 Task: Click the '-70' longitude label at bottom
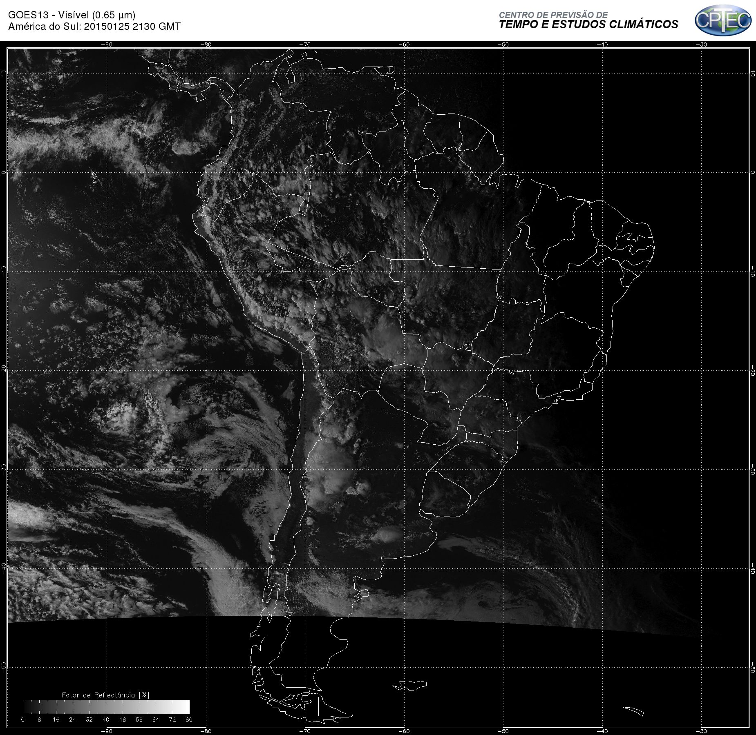tap(305, 731)
